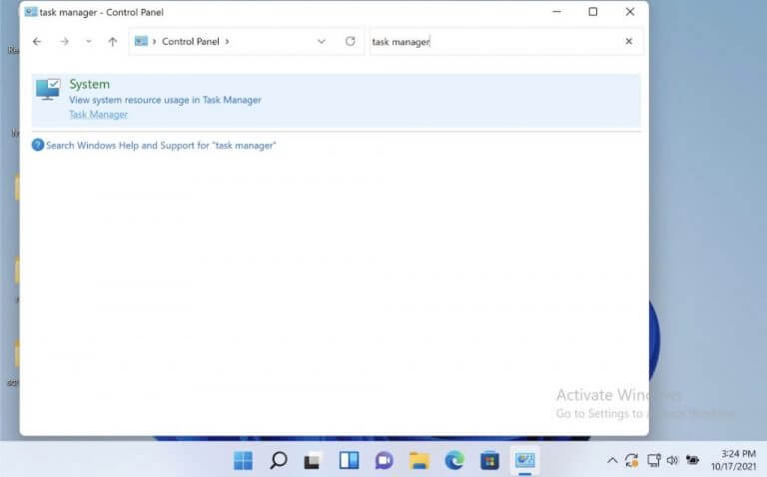
Task: Click the Control Panel taskbar icon
Action: (x=525, y=460)
